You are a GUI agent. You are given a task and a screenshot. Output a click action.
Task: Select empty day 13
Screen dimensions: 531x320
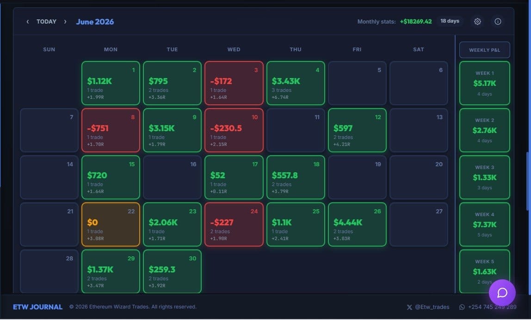pyautogui.click(x=419, y=130)
